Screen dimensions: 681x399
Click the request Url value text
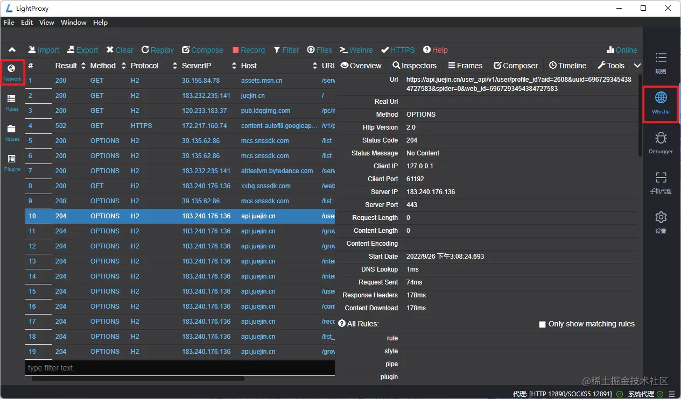tap(518, 84)
